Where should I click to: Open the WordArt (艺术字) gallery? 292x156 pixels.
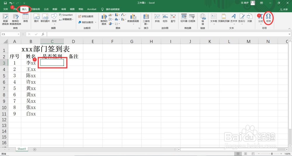[x=234, y=19]
